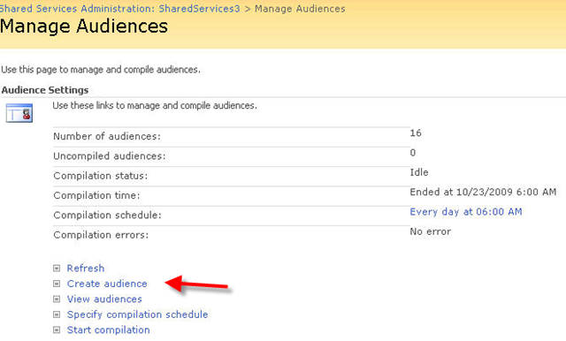This screenshot has height=341, width=566.
Task: Open the Create audience link
Action: tap(107, 284)
